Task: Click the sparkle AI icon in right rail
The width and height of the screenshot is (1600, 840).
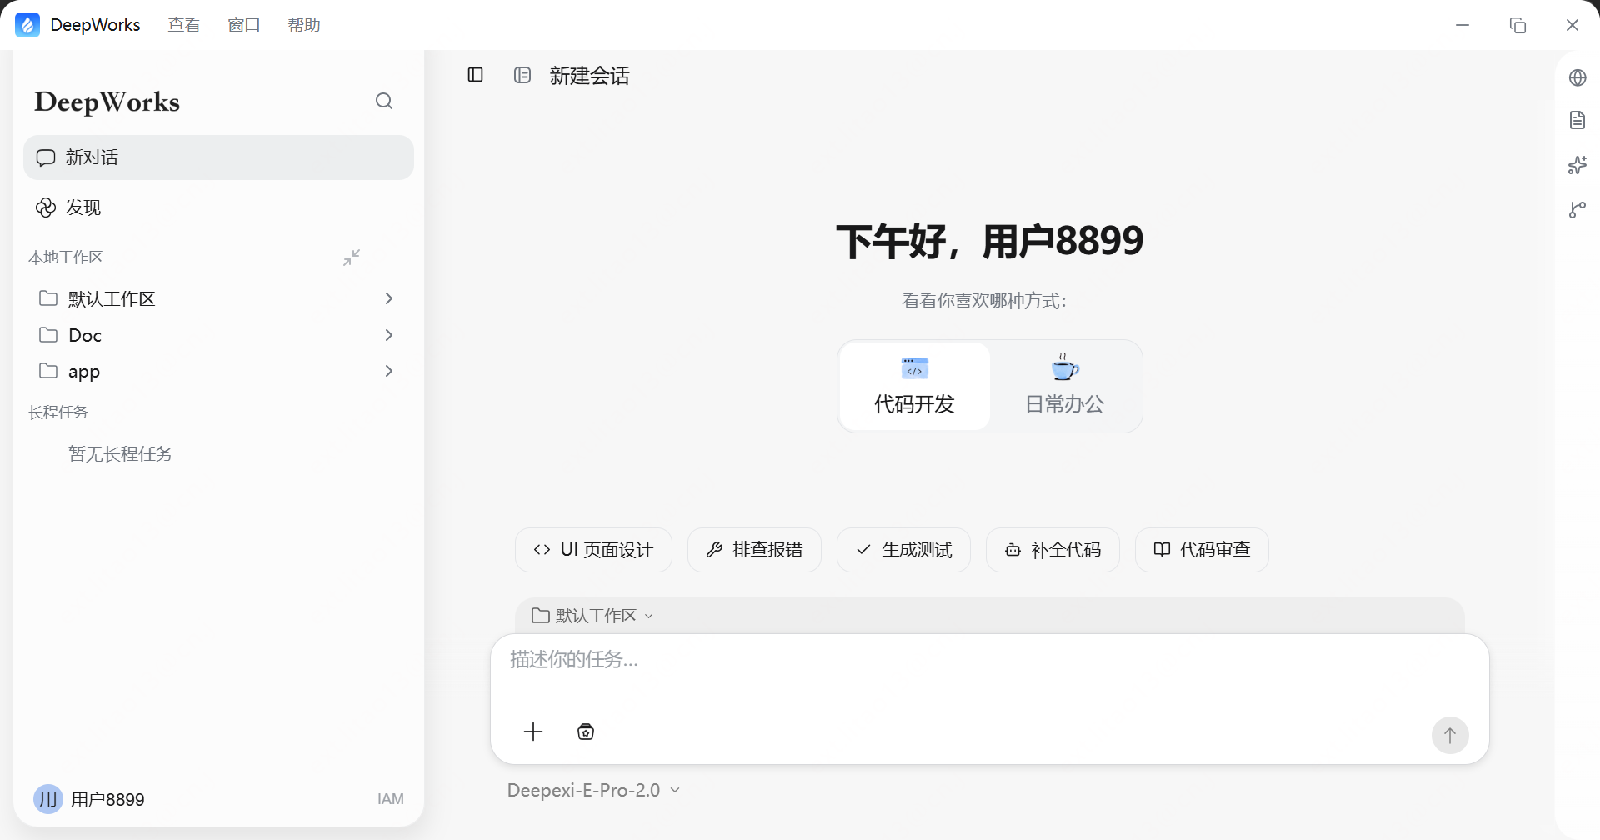Action: pos(1577,165)
